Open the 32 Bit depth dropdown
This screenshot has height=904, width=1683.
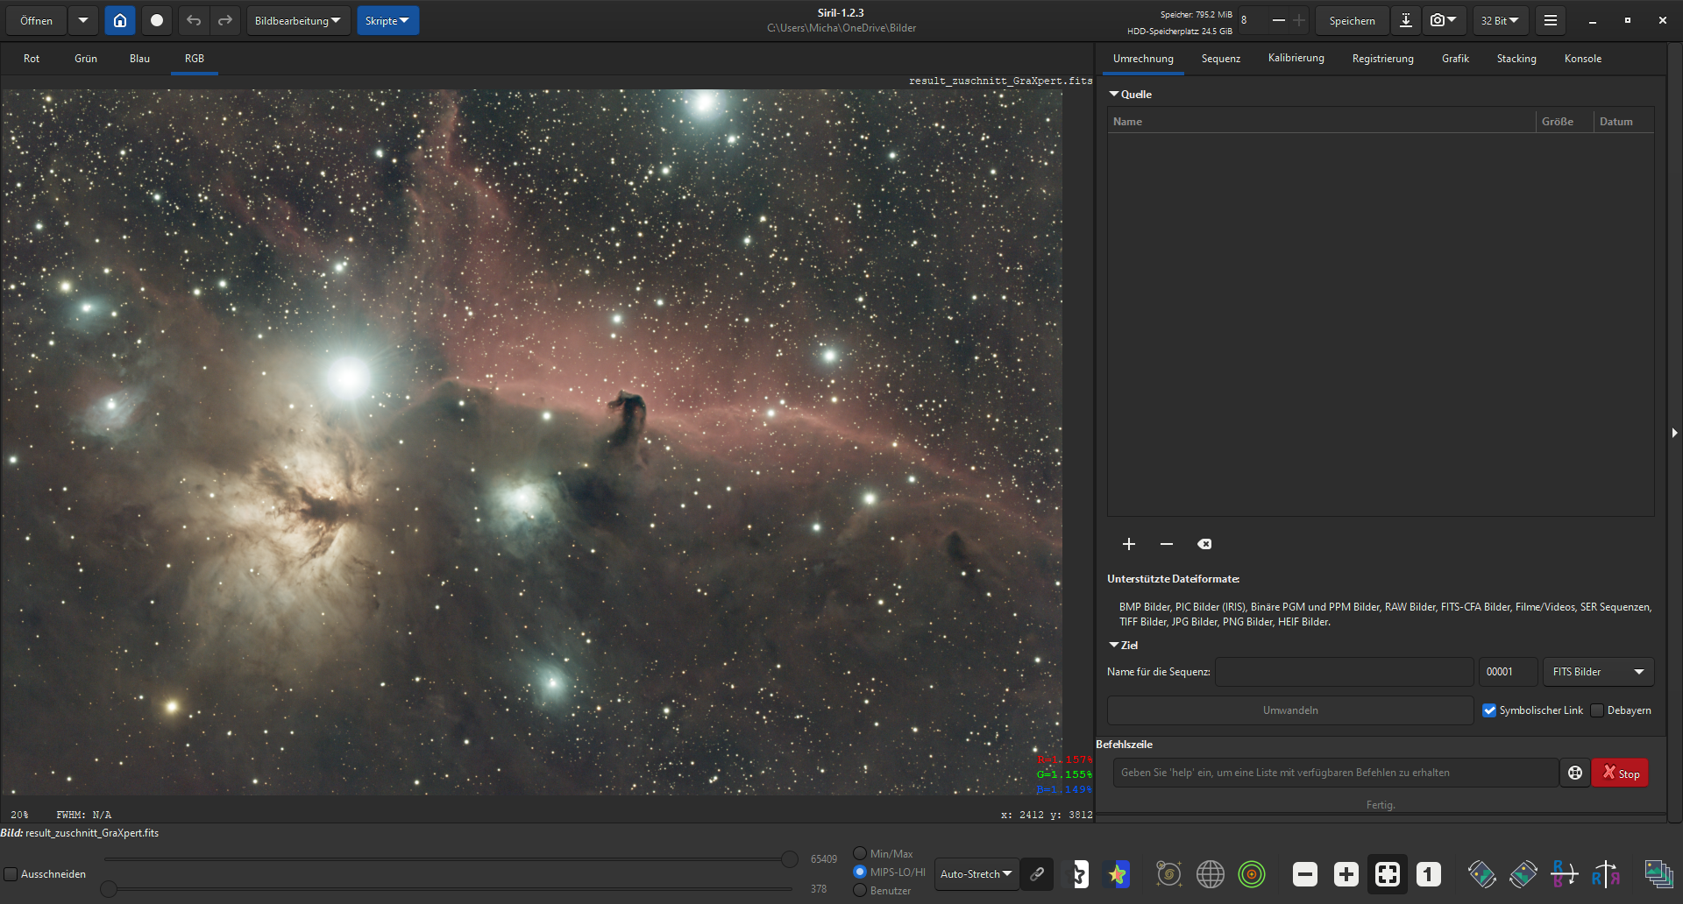click(x=1500, y=20)
